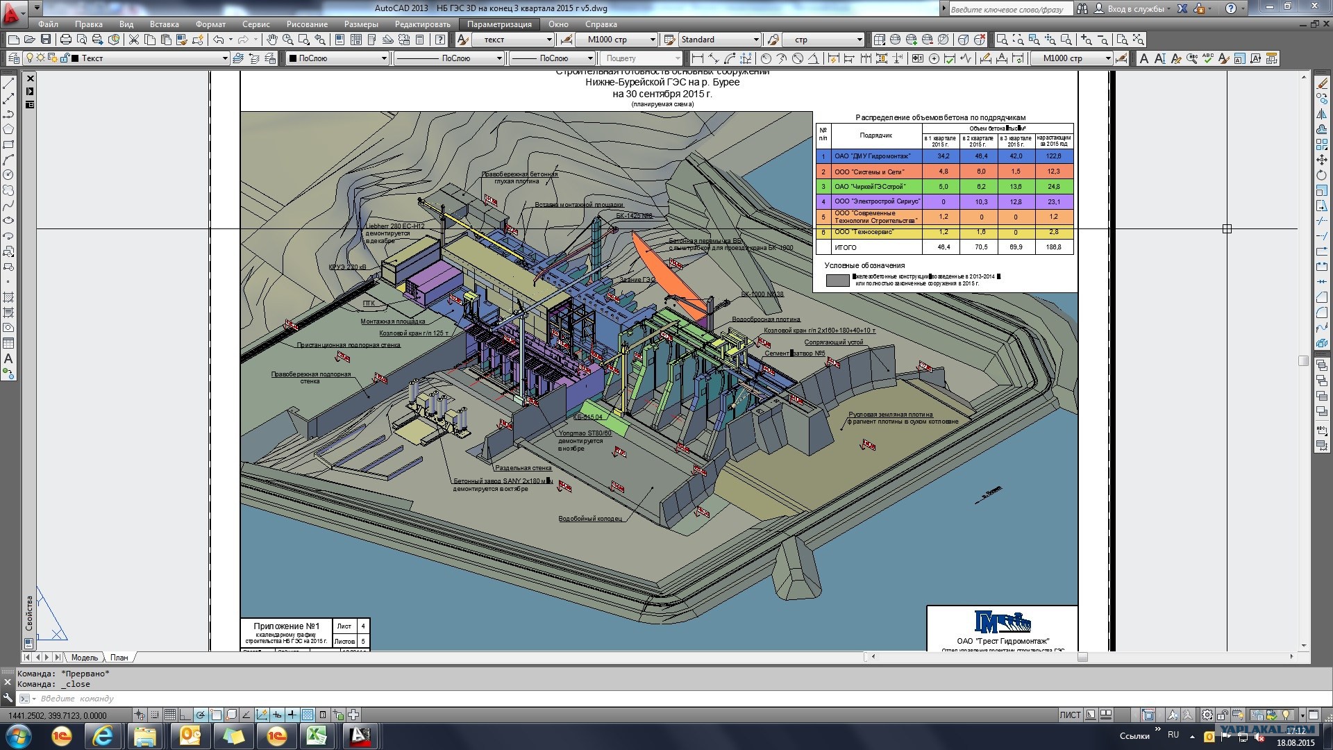
Task: Open the color control 'ПоСлою' swatch dropdown
Action: pyautogui.click(x=337, y=58)
